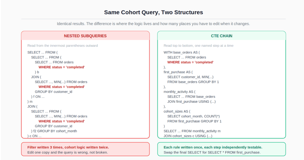Click 'first_purchase AS (' line
Viewport: 304px width, 160px height.
pyautogui.click(x=178, y=72)
